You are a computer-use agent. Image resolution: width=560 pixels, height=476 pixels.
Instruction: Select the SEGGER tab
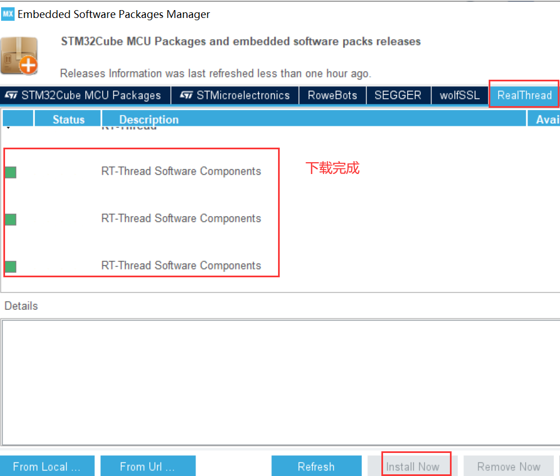(x=399, y=95)
